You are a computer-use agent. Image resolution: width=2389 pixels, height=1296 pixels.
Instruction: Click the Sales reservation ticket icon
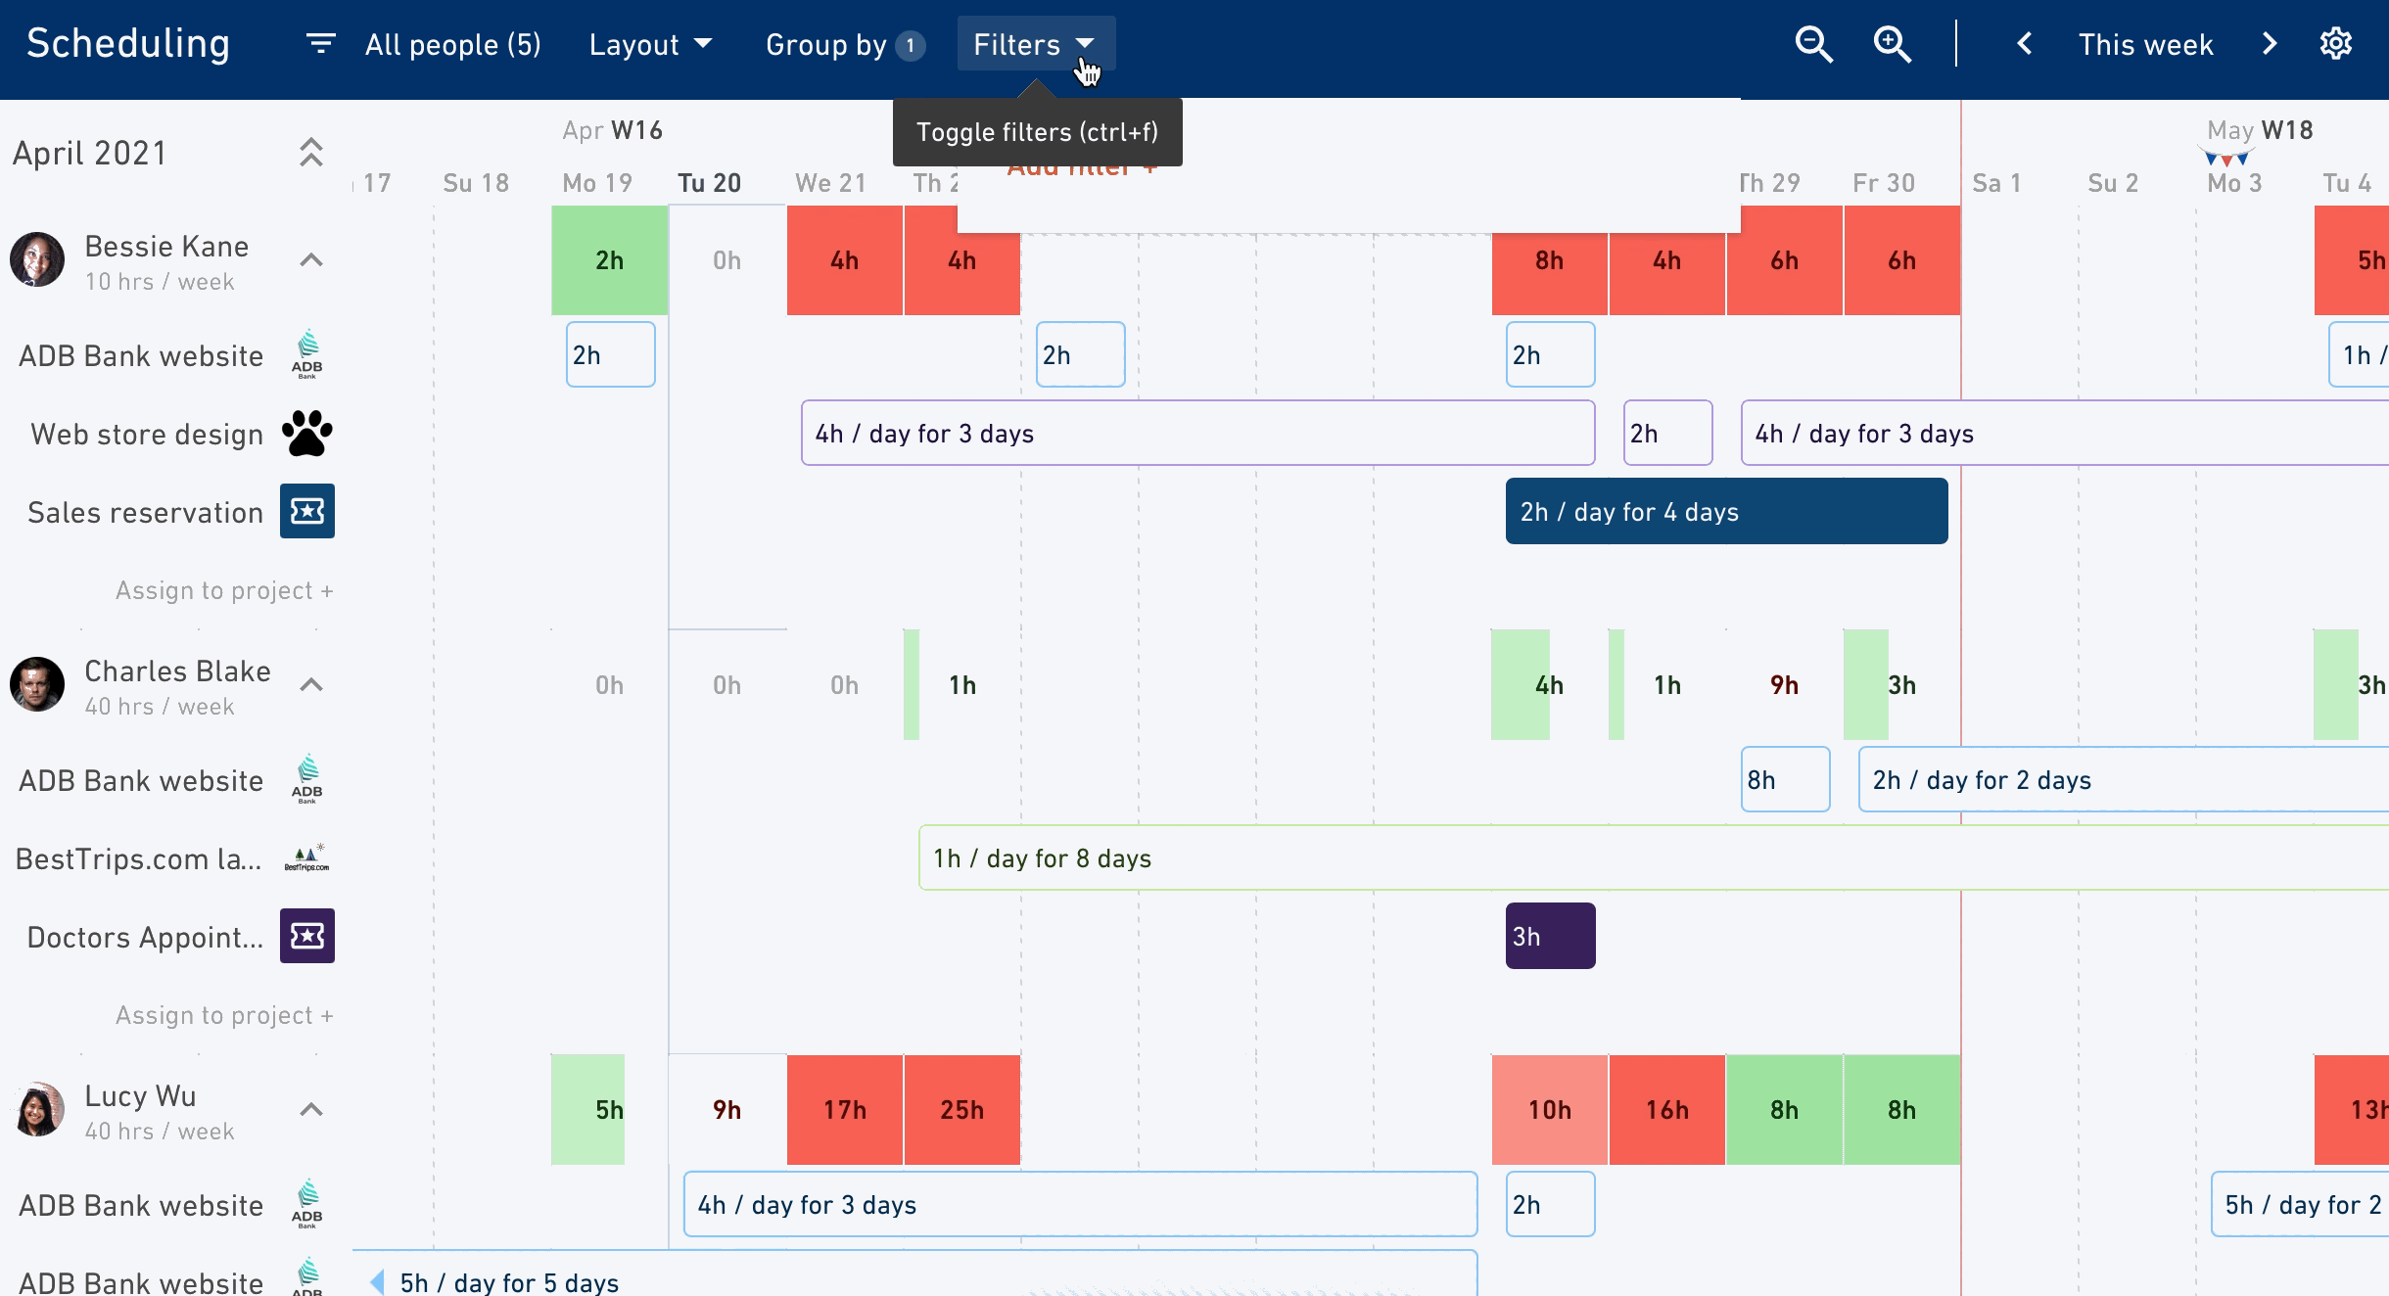307,511
